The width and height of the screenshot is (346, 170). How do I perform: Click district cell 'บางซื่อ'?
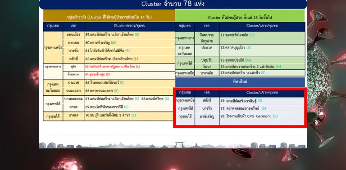(x=73, y=51)
